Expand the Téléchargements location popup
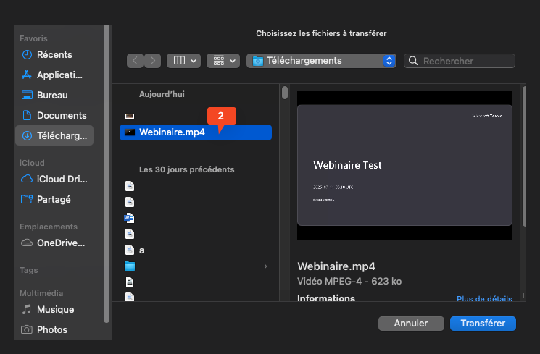The width and height of the screenshot is (540, 354). [389, 61]
